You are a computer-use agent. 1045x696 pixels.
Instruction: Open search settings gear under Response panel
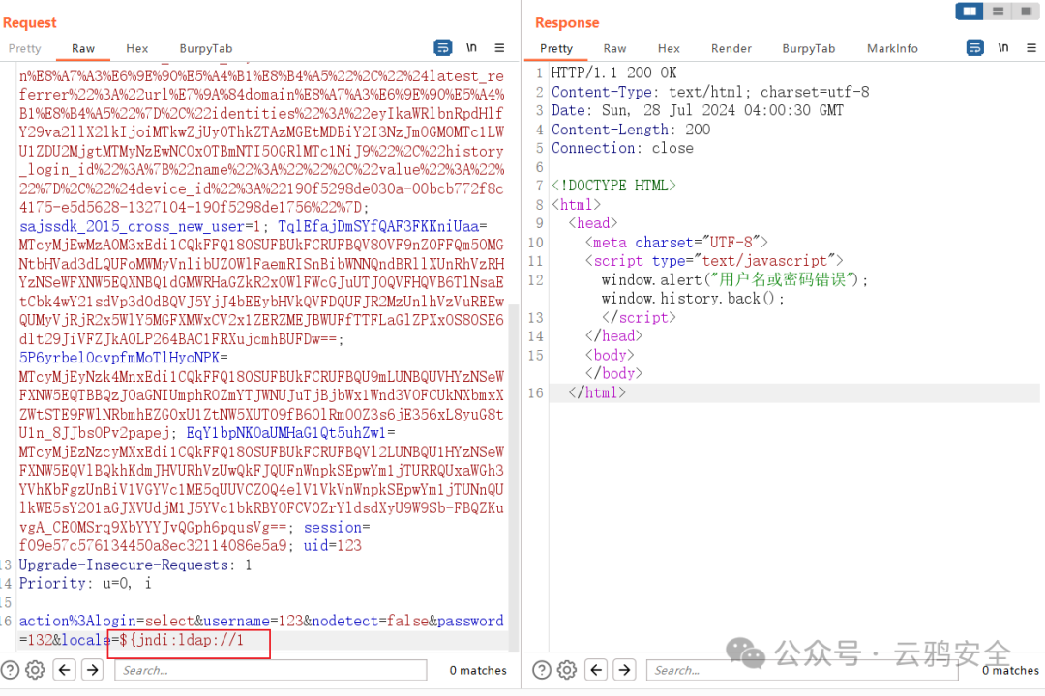[566, 670]
